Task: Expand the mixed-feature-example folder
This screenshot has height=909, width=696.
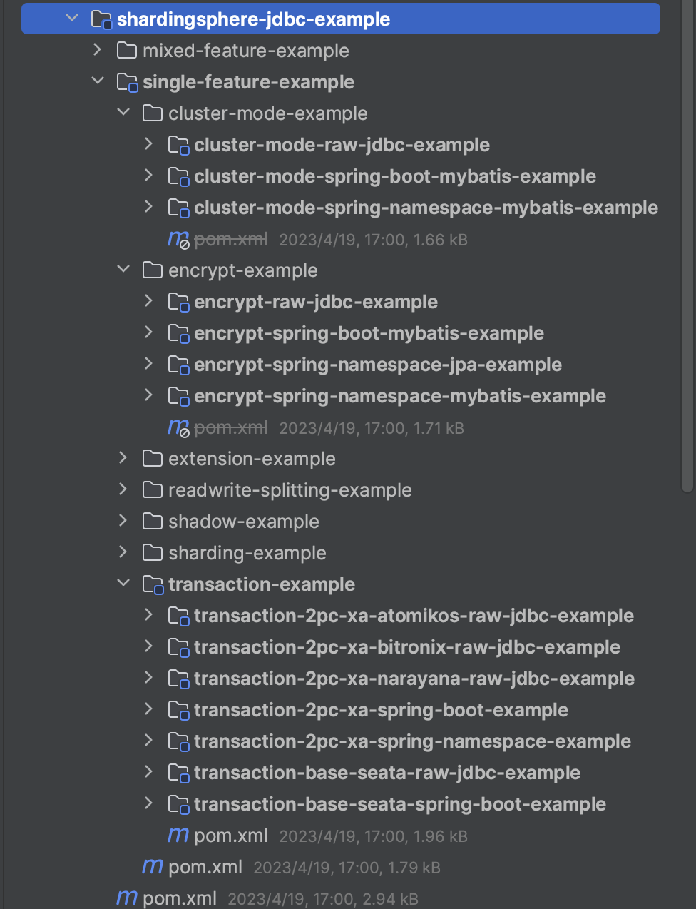Action: point(98,50)
